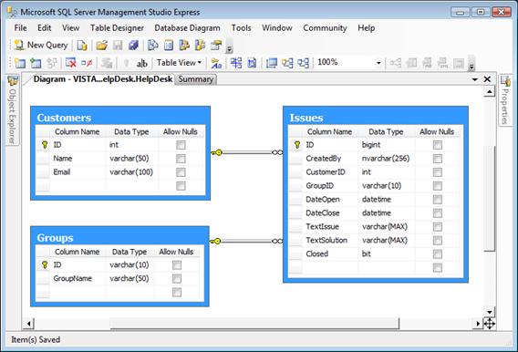The height and width of the screenshot is (352, 518).
Task: Click the Arrange Tables icon
Action: pos(304,63)
